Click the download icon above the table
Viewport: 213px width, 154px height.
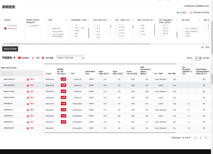pos(33,58)
